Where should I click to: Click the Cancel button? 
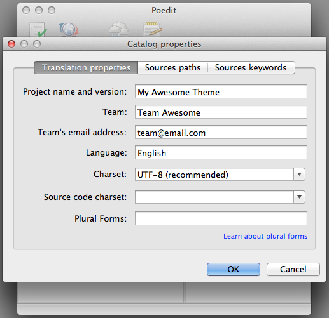[x=293, y=269]
